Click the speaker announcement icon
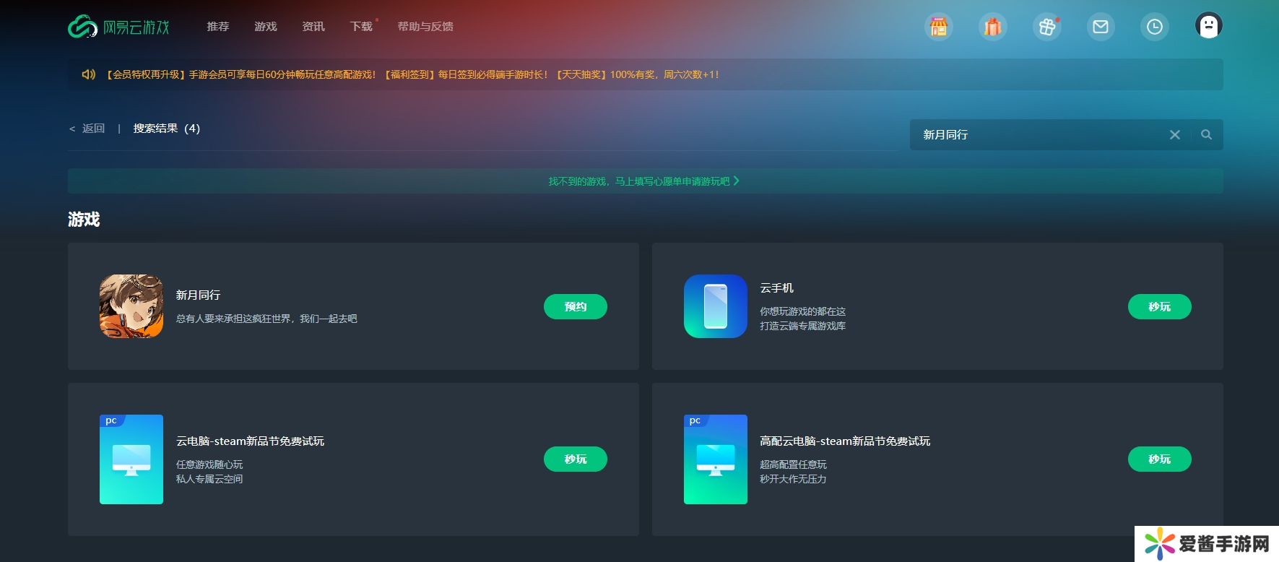Screen dimensions: 1279x562 (88, 74)
